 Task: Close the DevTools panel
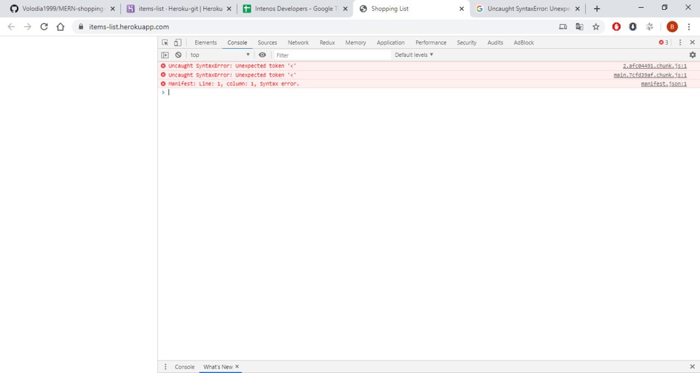[x=692, y=43]
